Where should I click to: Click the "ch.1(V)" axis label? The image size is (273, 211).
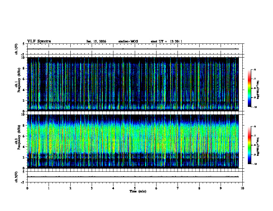(x=17, y=49)
